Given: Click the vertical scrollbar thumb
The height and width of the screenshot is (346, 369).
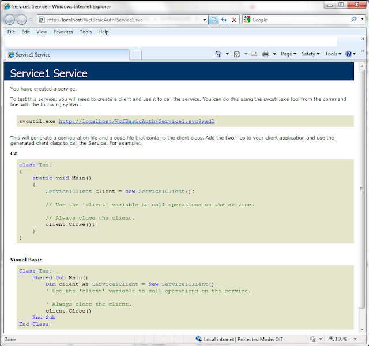Looking at the screenshot, I should tap(362, 189).
